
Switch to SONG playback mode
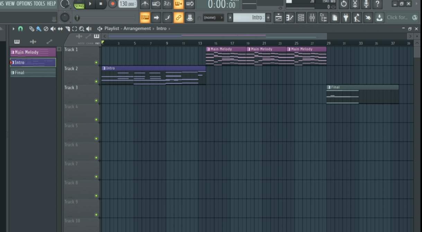pos(79,6)
